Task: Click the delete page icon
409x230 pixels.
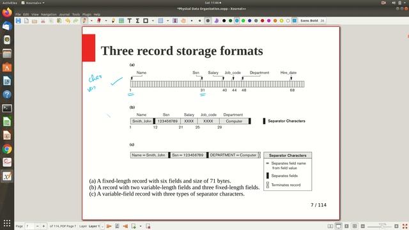Action: (148, 226)
